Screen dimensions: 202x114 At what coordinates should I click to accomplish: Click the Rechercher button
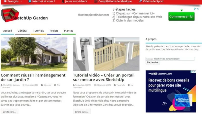click(153, 62)
